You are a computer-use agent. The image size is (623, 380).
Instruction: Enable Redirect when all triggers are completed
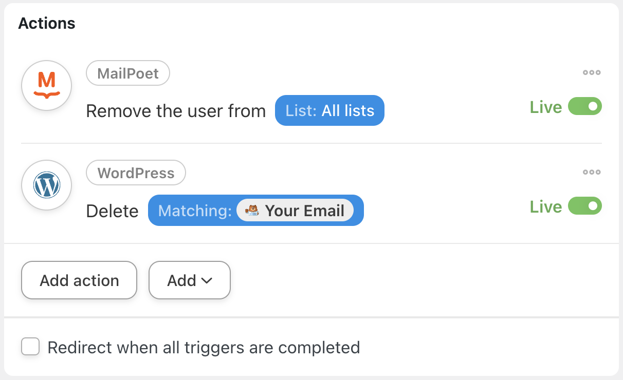(x=30, y=347)
